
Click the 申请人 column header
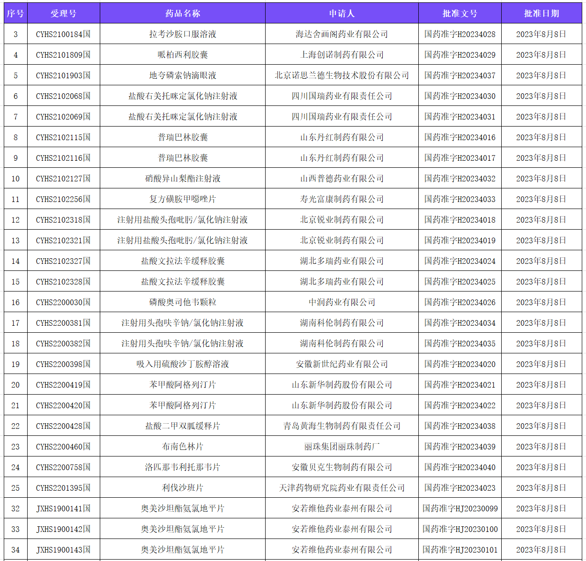pos(341,14)
